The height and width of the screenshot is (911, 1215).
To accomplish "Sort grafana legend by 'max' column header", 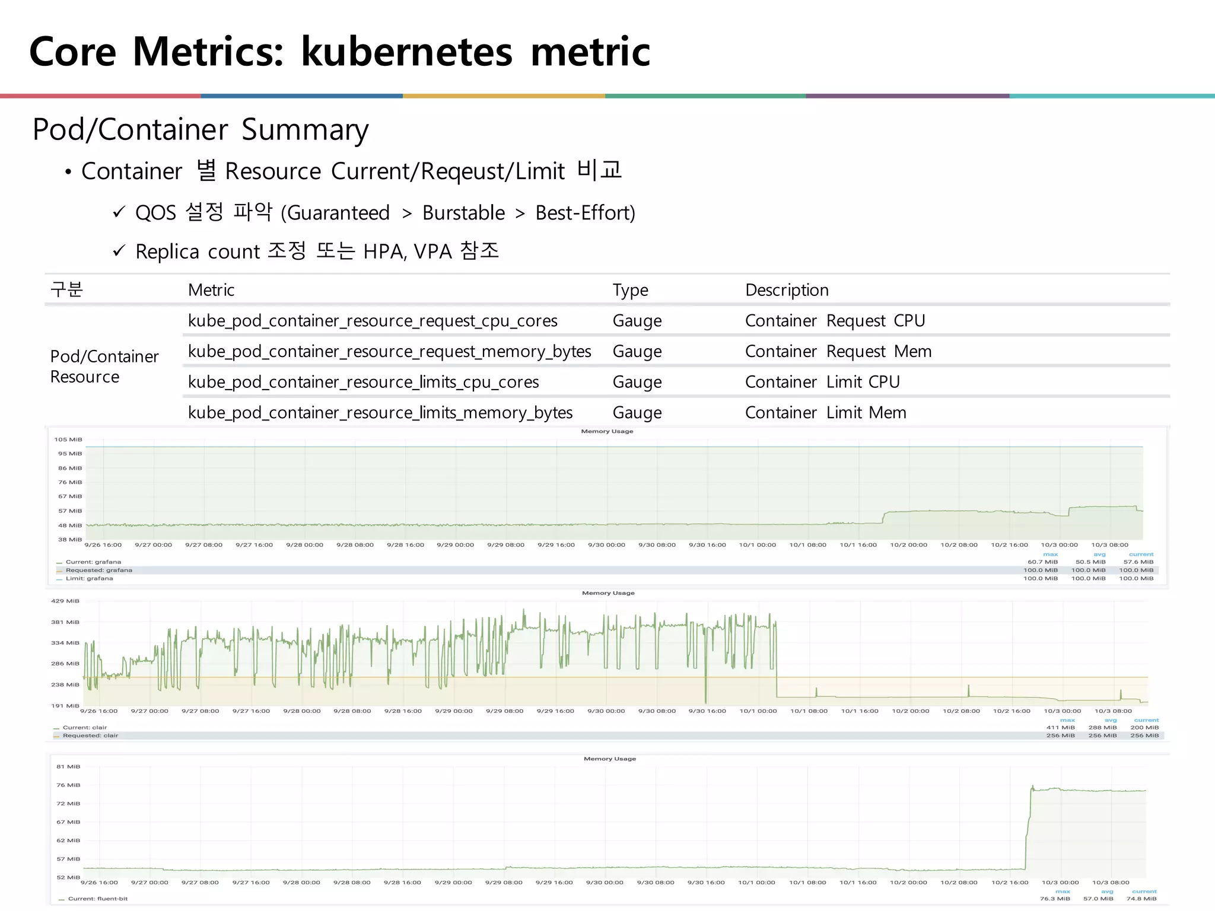I will pyautogui.click(x=1050, y=554).
